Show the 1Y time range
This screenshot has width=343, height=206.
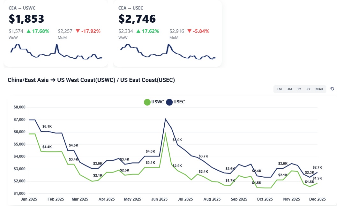[x=299, y=89]
